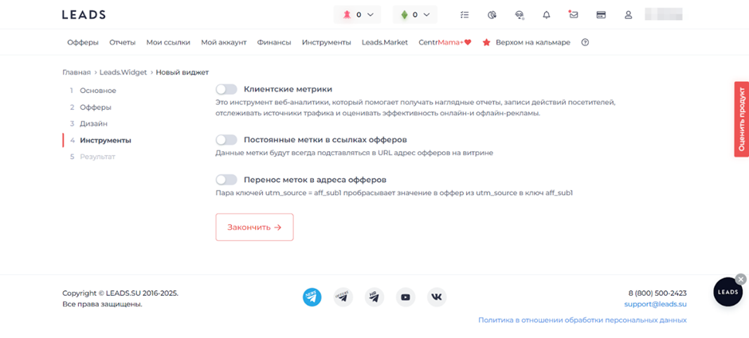Enable Постоянные метки в ссылках офферов toggle
The width and height of the screenshot is (749, 338).
coord(226,140)
